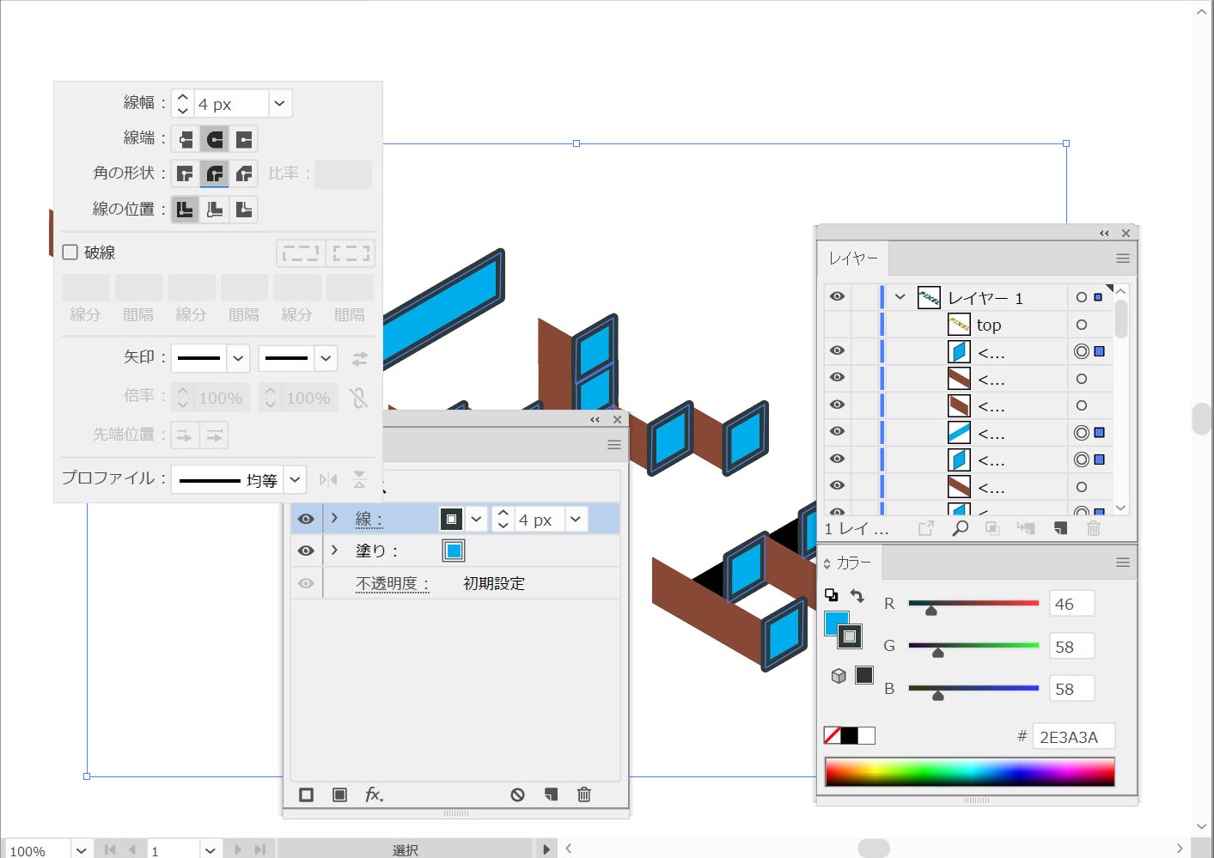Open the プロファイル profile dropdown

tap(294, 479)
